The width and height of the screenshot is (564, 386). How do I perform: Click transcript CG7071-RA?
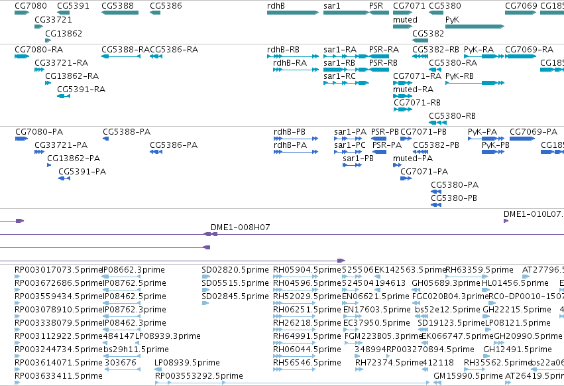[x=417, y=76]
